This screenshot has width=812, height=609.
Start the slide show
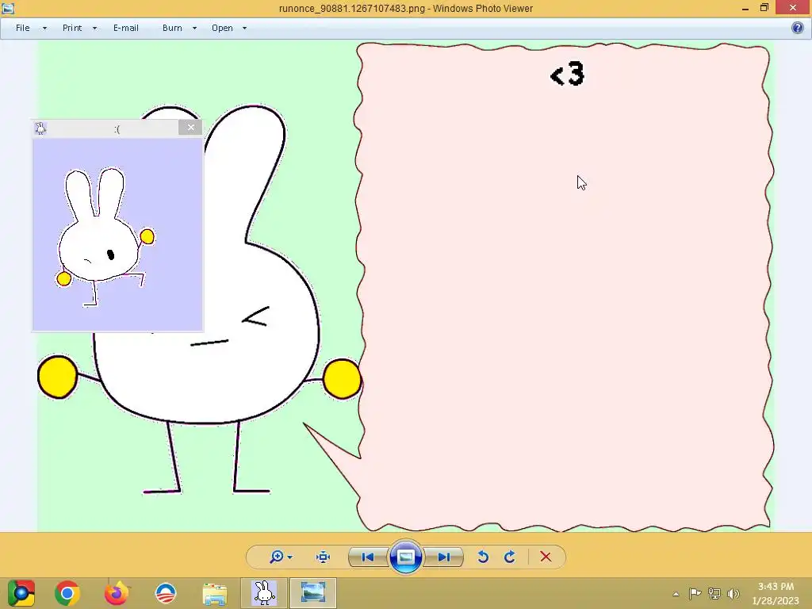point(405,557)
